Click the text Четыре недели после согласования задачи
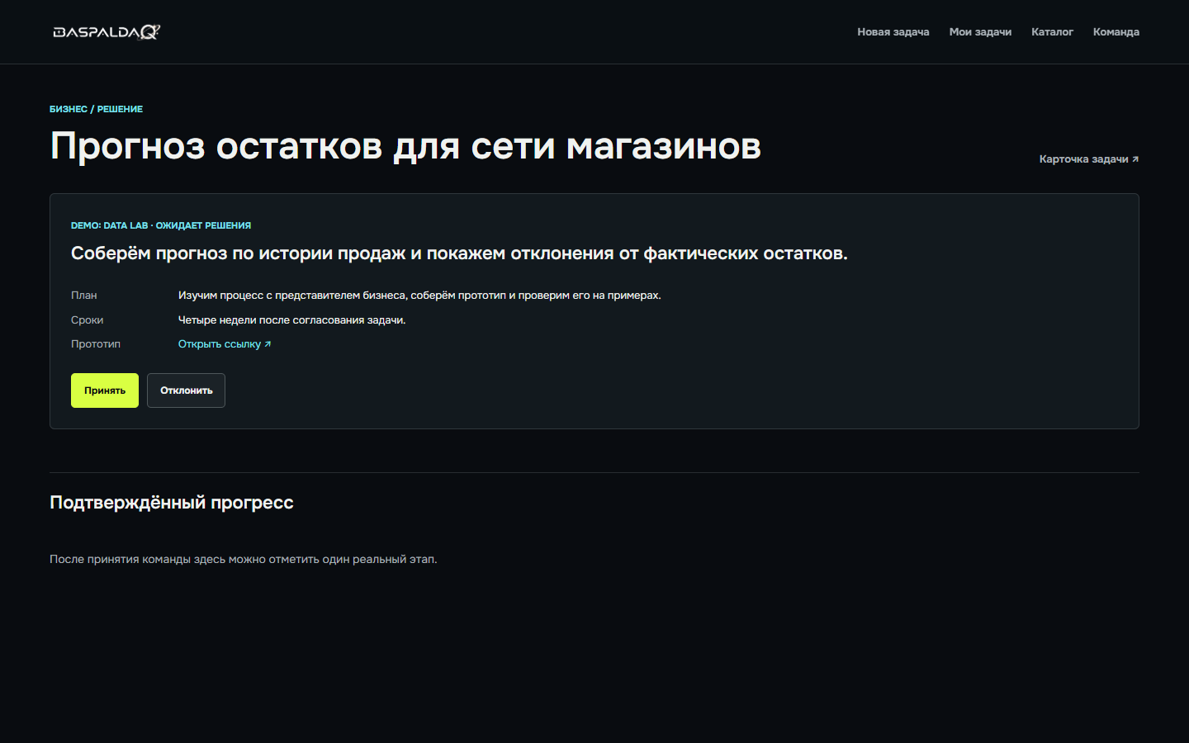Image resolution: width=1189 pixels, height=743 pixels. pyautogui.click(x=291, y=320)
